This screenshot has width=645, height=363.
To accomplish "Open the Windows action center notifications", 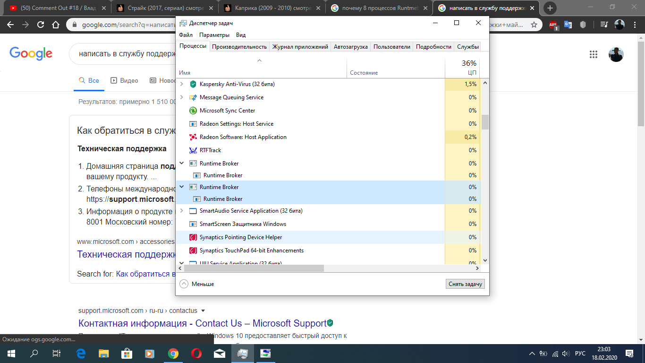I will tap(629, 354).
